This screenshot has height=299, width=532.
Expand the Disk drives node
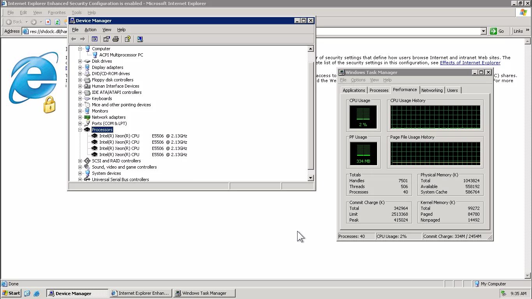(80, 61)
